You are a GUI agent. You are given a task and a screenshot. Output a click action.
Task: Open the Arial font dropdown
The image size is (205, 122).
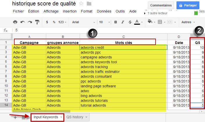[83, 22]
